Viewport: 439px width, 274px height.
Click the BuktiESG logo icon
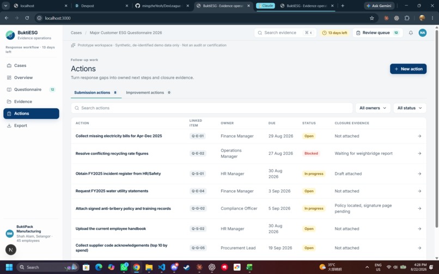pyautogui.click(x=10, y=35)
